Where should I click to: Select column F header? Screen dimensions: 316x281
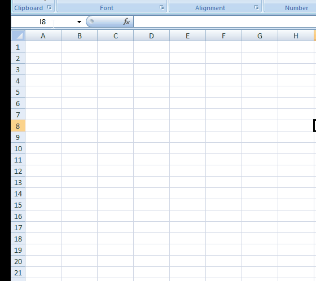[x=223, y=36]
